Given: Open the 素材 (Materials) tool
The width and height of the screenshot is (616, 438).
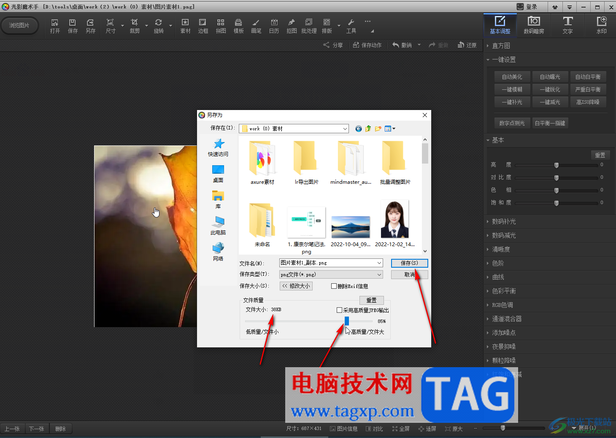Looking at the screenshot, I should [185, 26].
